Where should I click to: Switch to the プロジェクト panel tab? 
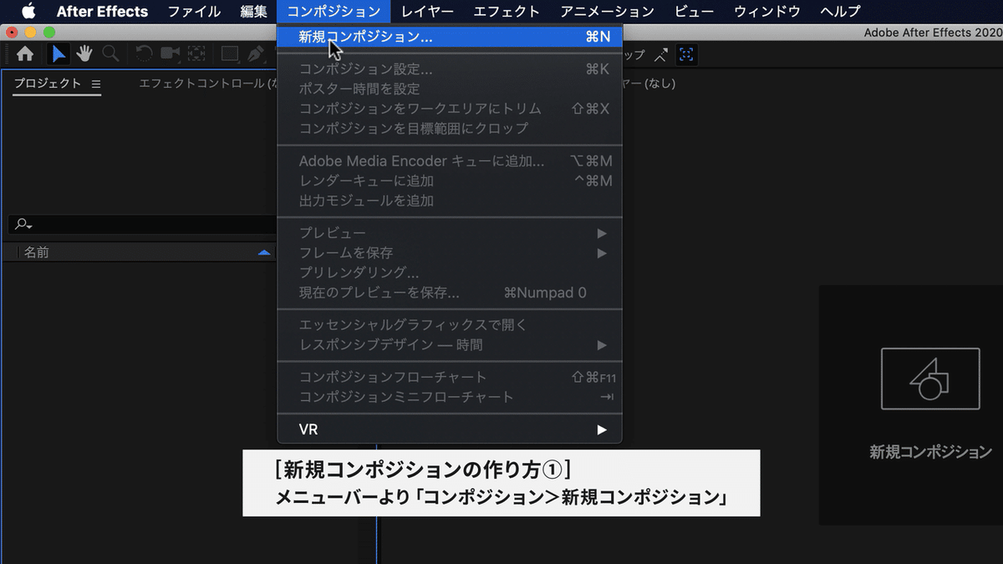(48, 84)
